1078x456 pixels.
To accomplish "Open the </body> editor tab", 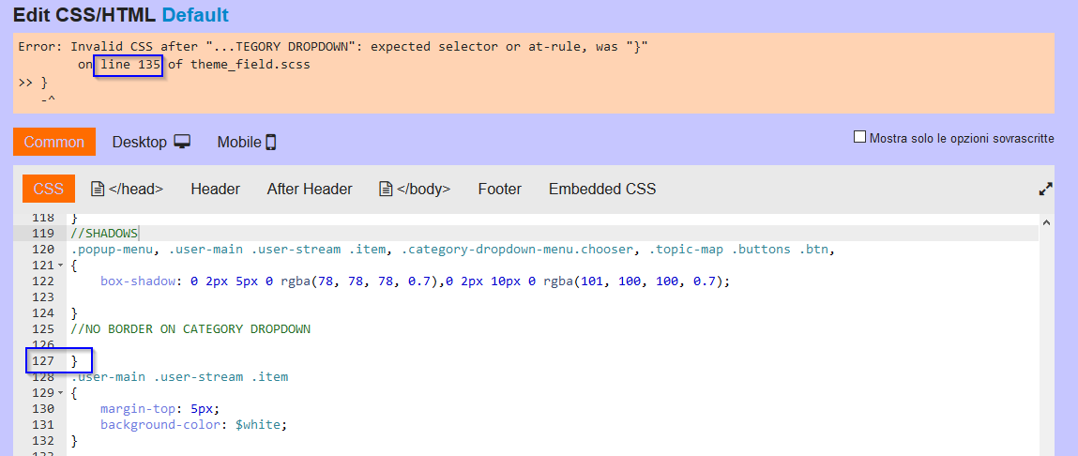I will coord(415,189).
